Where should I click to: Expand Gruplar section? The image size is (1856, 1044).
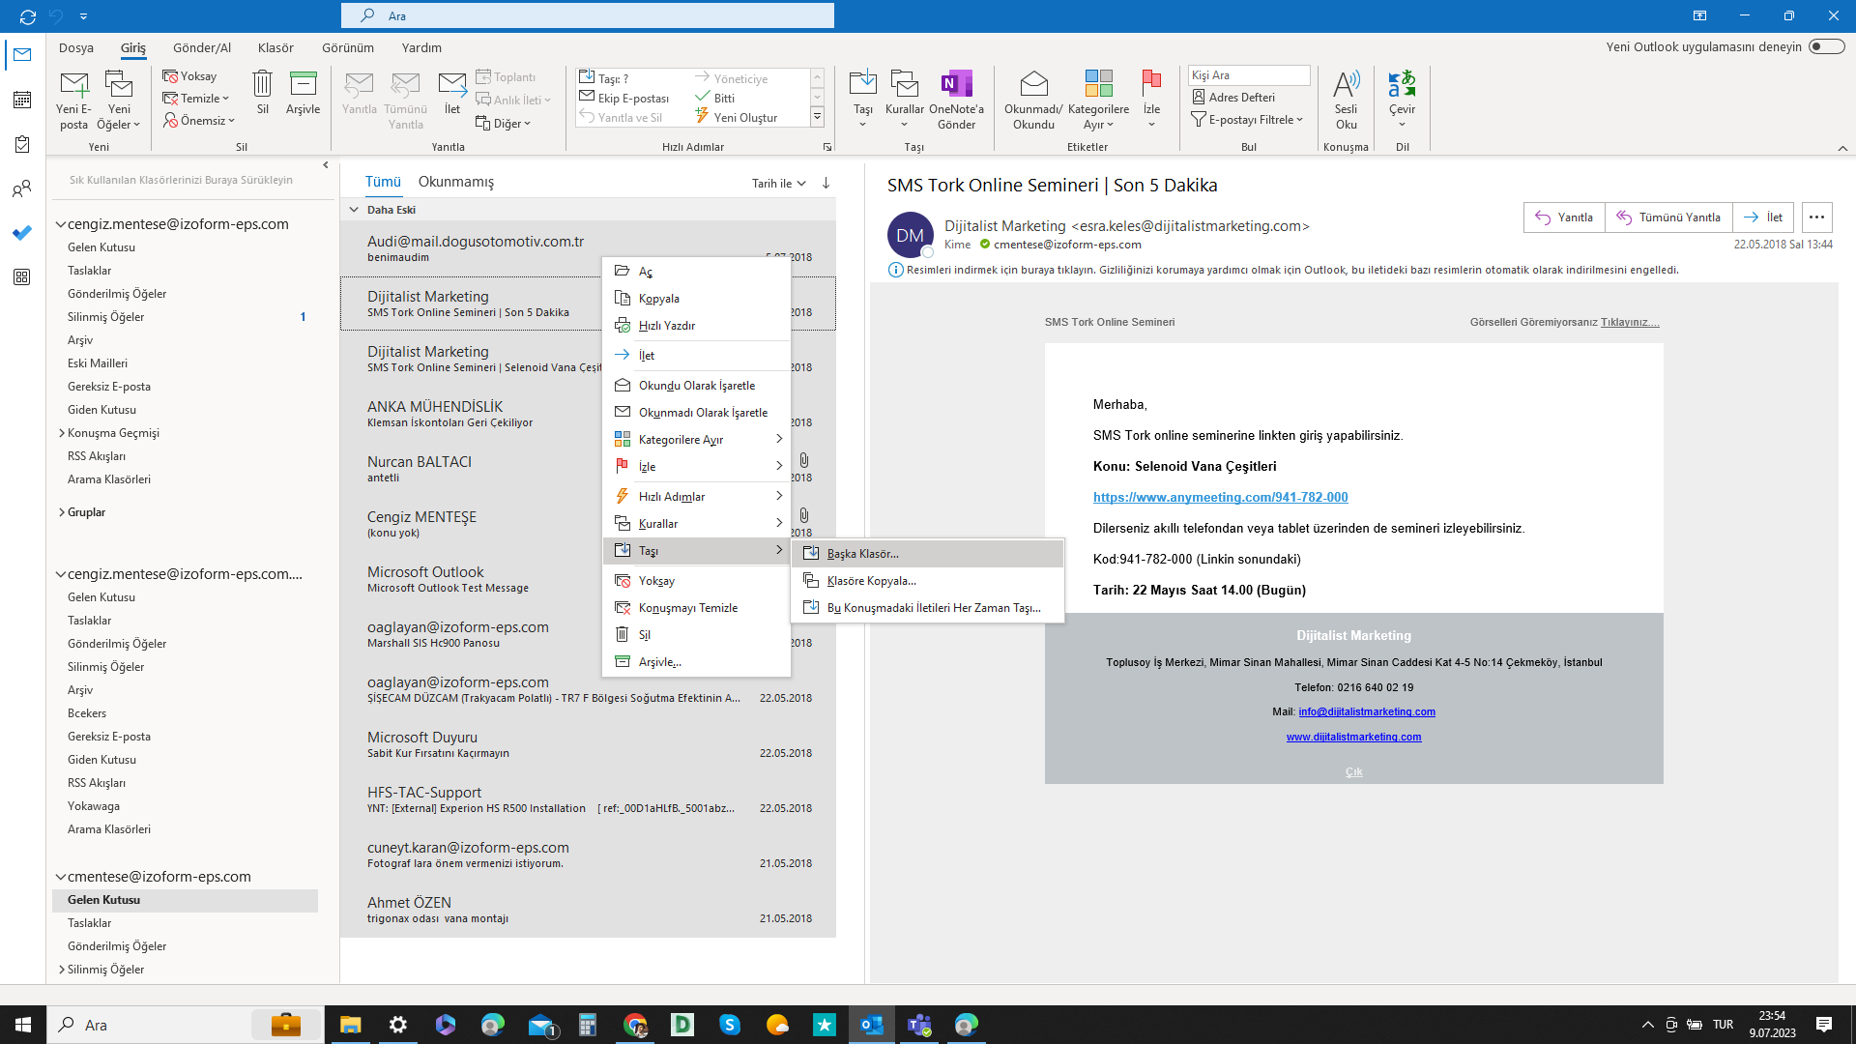[62, 512]
